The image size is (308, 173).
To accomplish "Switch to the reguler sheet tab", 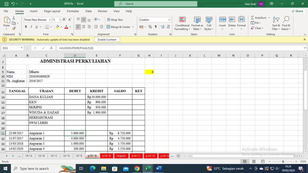I will 121,156.
